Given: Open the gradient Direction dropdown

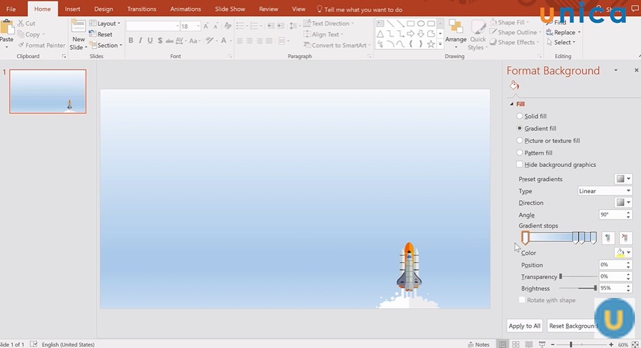Looking at the screenshot, I should click(623, 203).
